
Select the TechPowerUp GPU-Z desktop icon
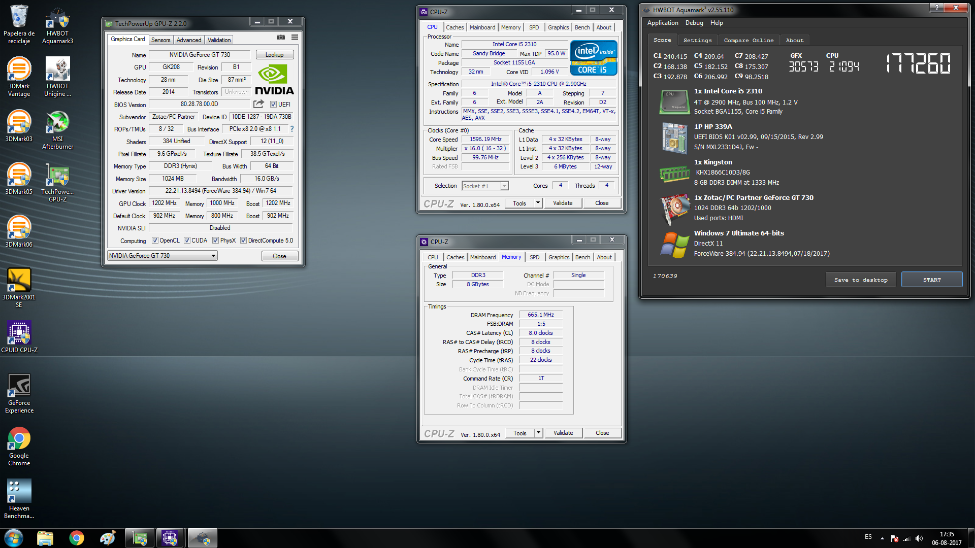pos(57,182)
